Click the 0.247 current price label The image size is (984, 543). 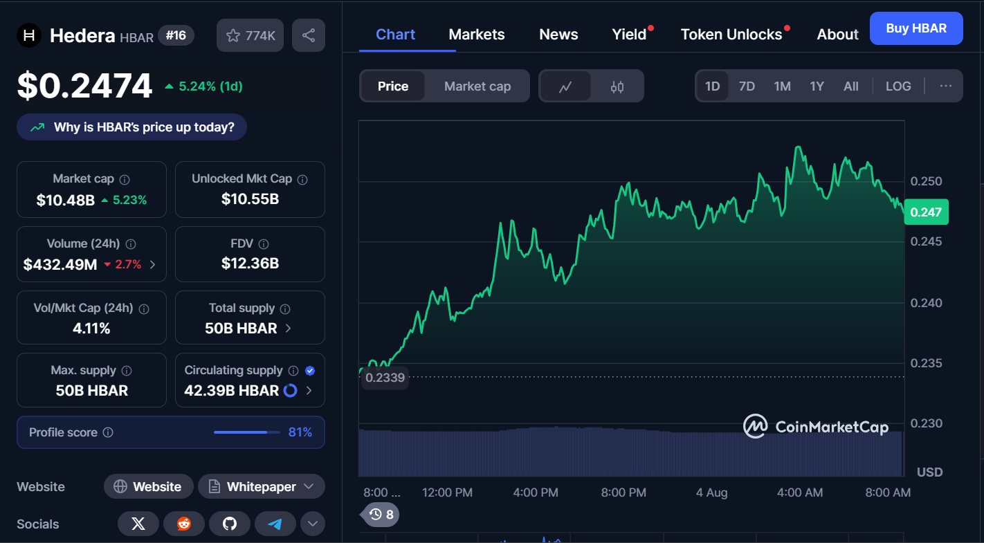point(926,212)
